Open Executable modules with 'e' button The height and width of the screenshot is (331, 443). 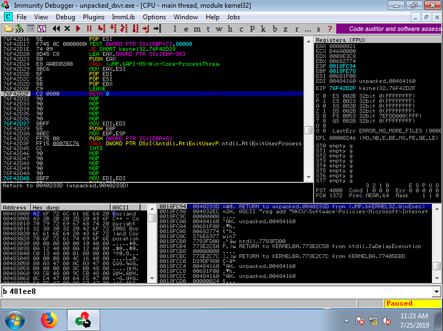(186, 29)
